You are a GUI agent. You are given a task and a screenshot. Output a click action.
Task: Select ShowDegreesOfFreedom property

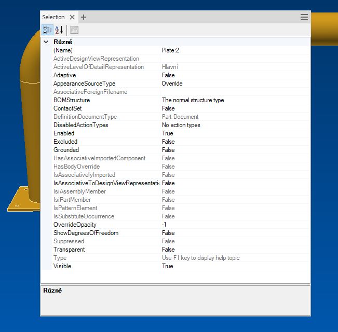tap(86, 233)
